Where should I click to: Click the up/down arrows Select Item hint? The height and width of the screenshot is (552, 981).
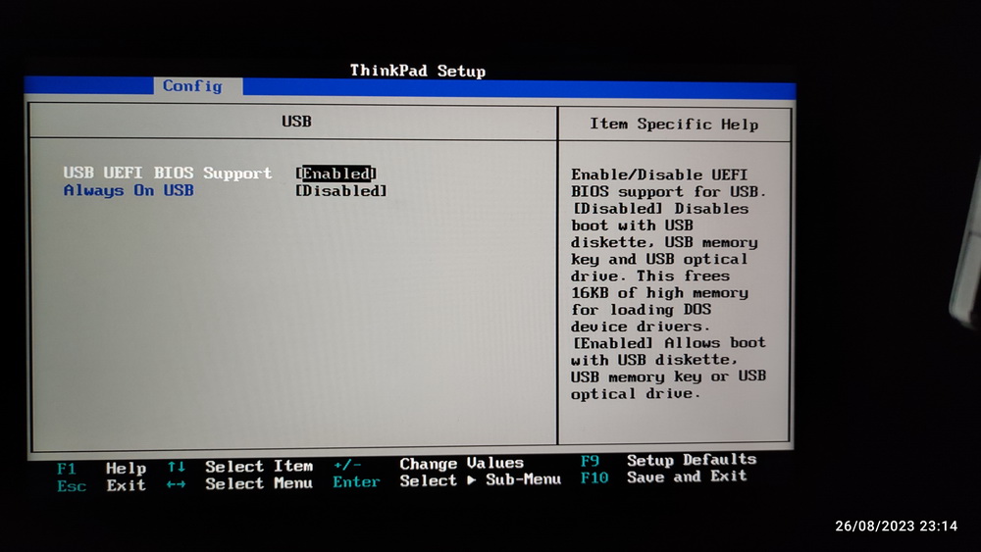click(240, 467)
